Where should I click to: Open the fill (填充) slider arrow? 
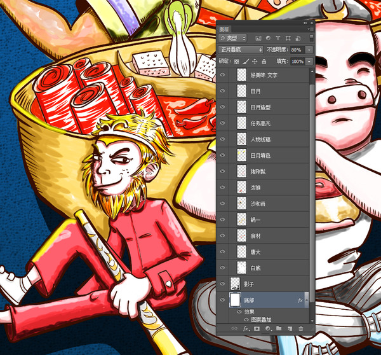point(309,62)
